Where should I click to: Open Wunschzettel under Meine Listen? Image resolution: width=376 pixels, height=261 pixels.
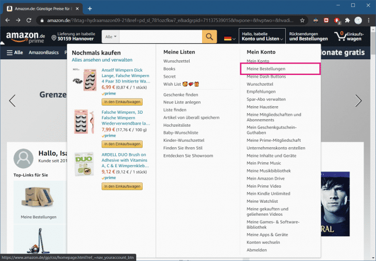177,61
